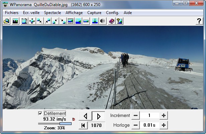Image resolution: width=206 pixels, height=134 pixels.
Task: Move window to bottom-right corner icon
Action: tap(63, 21)
